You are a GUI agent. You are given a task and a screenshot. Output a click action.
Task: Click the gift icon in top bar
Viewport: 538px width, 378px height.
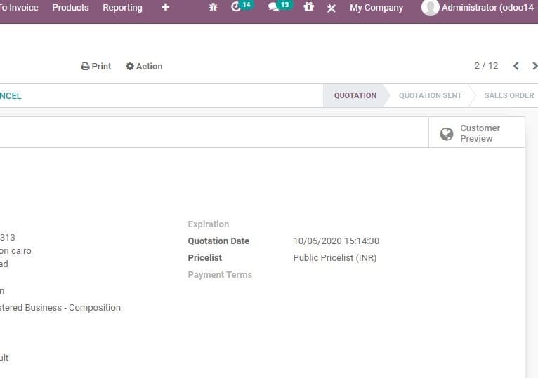point(309,8)
